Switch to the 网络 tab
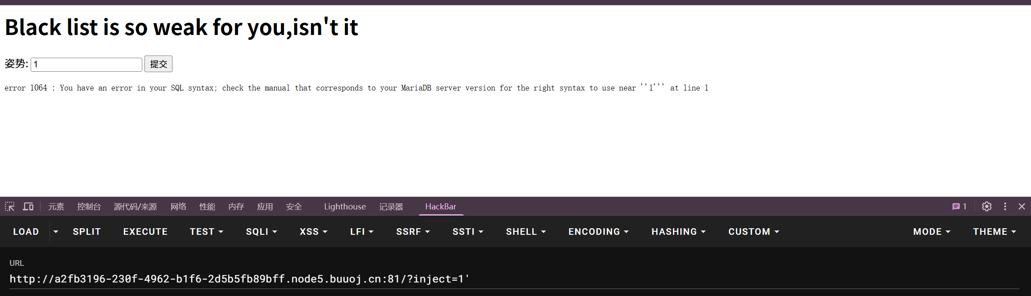 [x=178, y=206]
